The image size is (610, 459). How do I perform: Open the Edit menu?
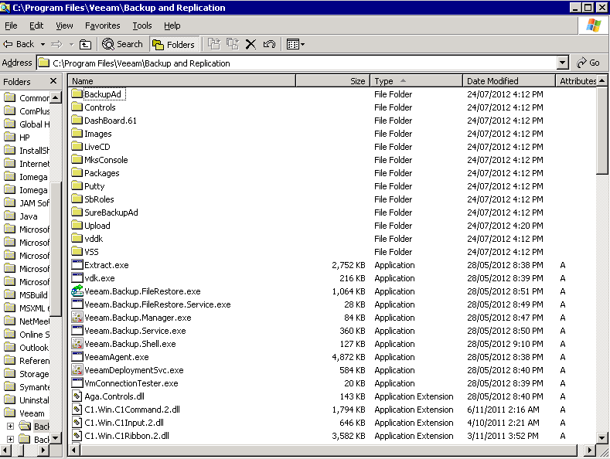tap(36, 25)
